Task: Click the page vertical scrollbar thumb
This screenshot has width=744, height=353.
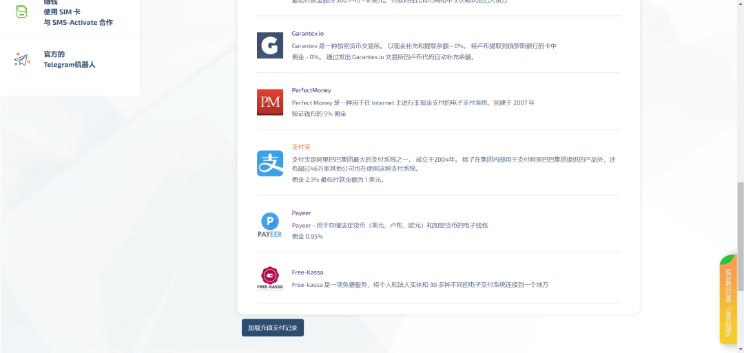Action: point(740,236)
